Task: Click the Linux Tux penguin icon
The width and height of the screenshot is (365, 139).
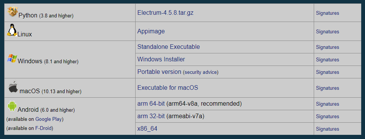Action: [12, 30]
